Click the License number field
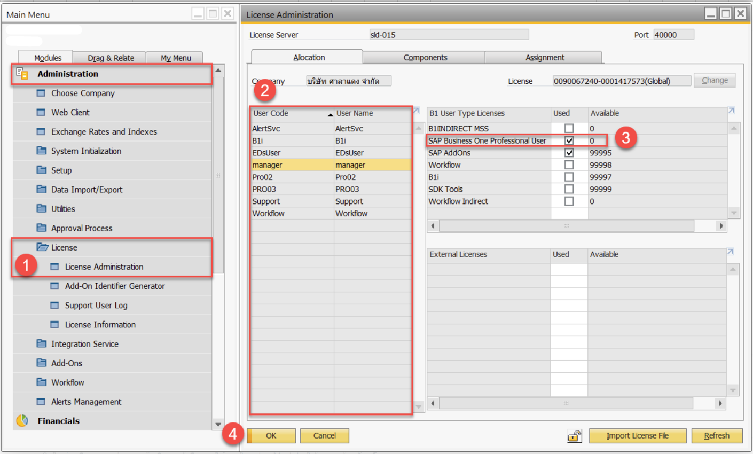Screen dimensions: 753x454 point(622,81)
